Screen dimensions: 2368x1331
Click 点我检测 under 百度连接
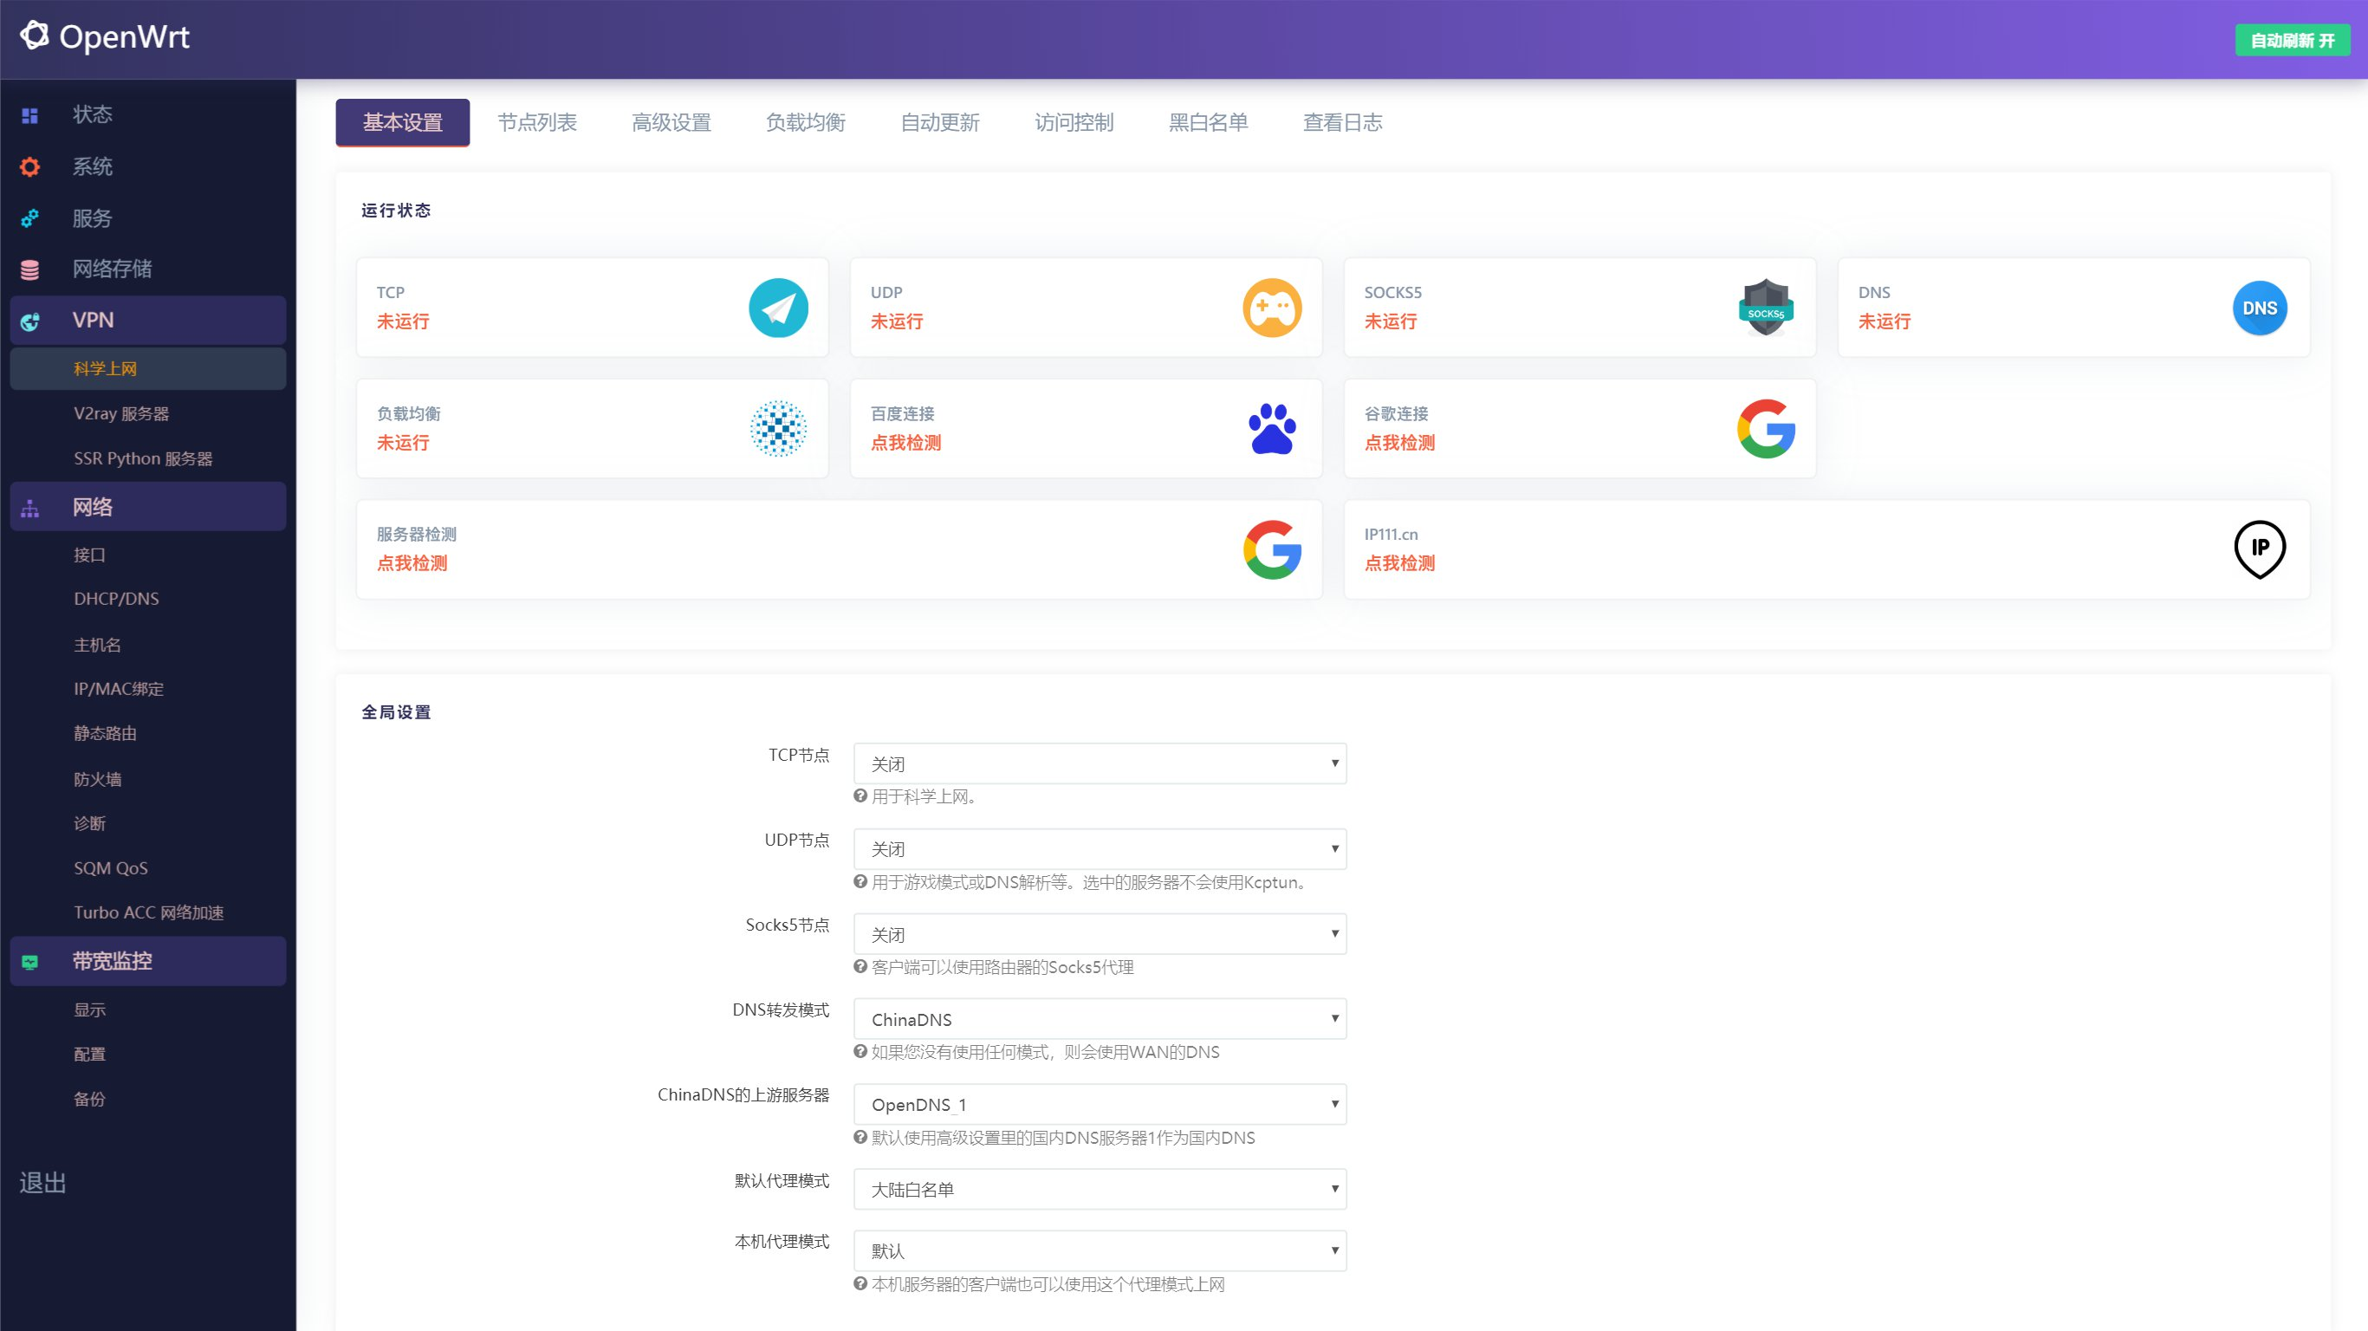click(905, 443)
